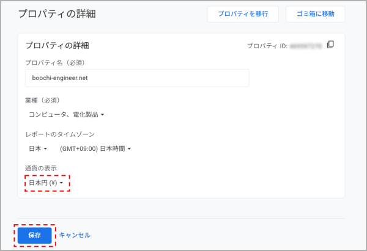Viewport: 367px width, 251px height.
Task: Click the 通貨の表示 label
Action: [41, 169]
